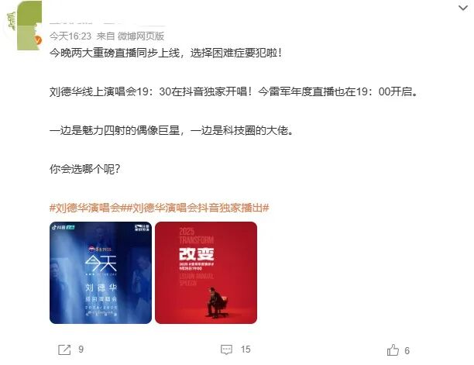This screenshot has width=474, height=365.
Task: Click the seated man on red poster
Action: (216, 302)
